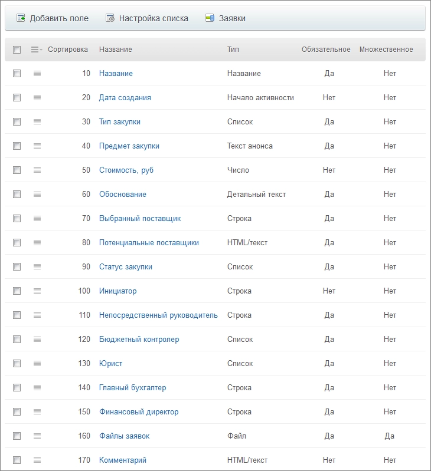
Task: Open row actions menu for Тип закупки
Action: 37,122
